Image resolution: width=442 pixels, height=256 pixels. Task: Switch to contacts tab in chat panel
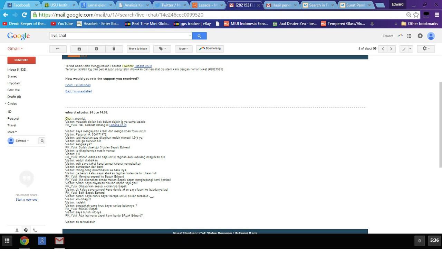click(17, 230)
